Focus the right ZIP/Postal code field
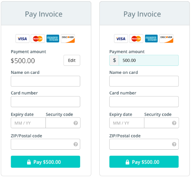Image resolution: width=191 pixels, height=178 pixels. pos(144,144)
